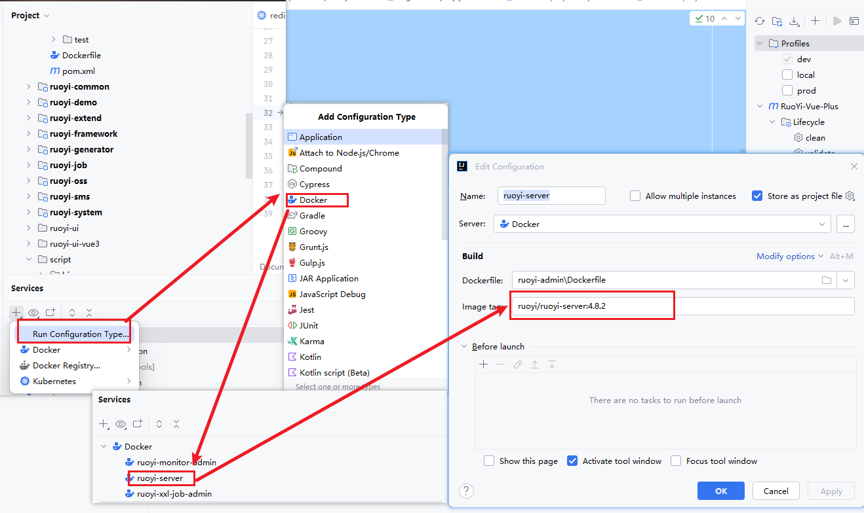Click Maven generate sources and update folders icon
Screen dimensions: 864x513
click(777, 21)
